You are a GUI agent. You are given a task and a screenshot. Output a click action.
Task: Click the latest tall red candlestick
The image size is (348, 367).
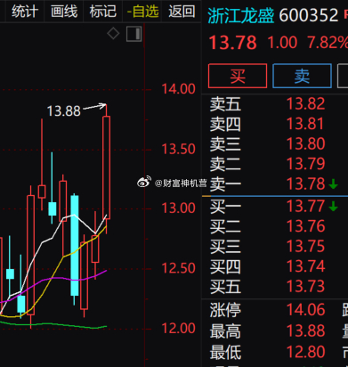pos(107,167)
